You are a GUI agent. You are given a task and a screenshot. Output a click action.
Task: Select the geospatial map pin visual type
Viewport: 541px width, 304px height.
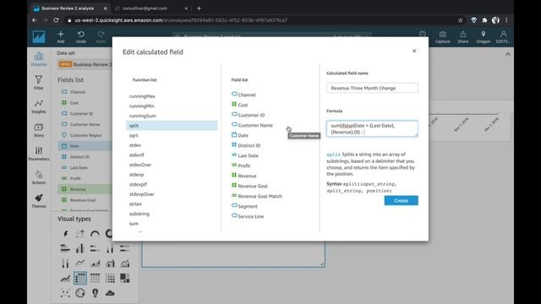pyautogui.click(x=95, y=293)
